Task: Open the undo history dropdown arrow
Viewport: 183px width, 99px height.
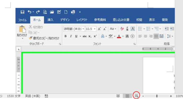Action: (33, 12)
